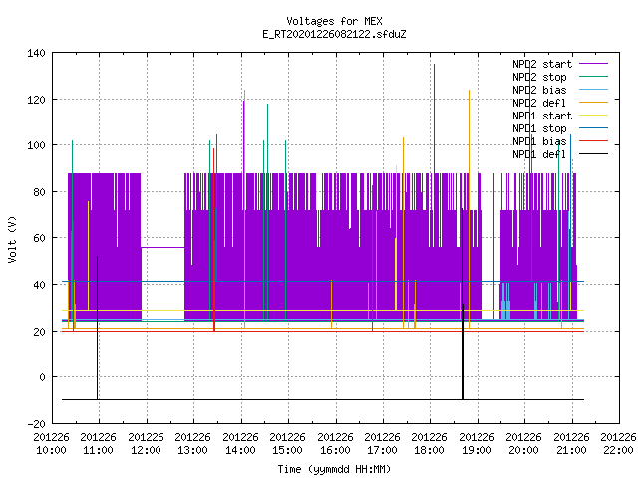This screenshot has width=638, height=478.
Task: Click the yellow NPD1 start legend line
Action: (x=593, y=116)
